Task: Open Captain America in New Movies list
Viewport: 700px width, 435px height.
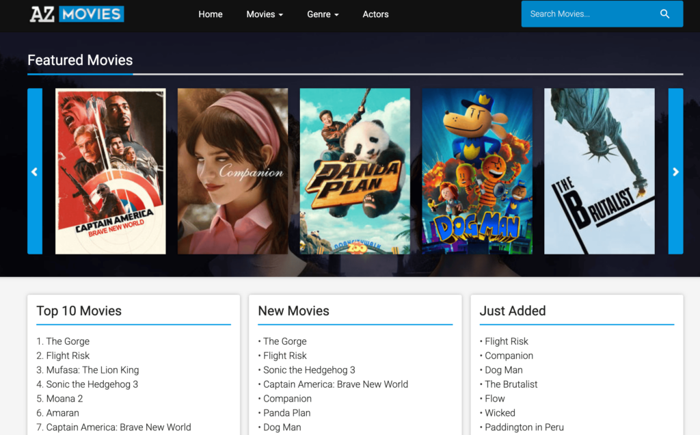Action: [x=336, y=384]
